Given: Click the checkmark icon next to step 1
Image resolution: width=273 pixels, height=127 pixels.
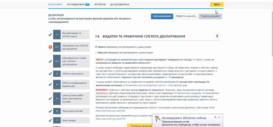Looking at the screenshot, I should tap(50, 35).
